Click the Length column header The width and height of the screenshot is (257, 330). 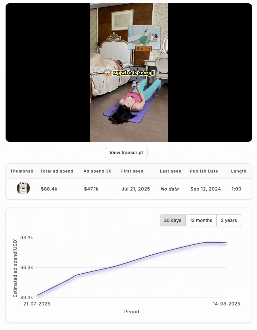239,171
